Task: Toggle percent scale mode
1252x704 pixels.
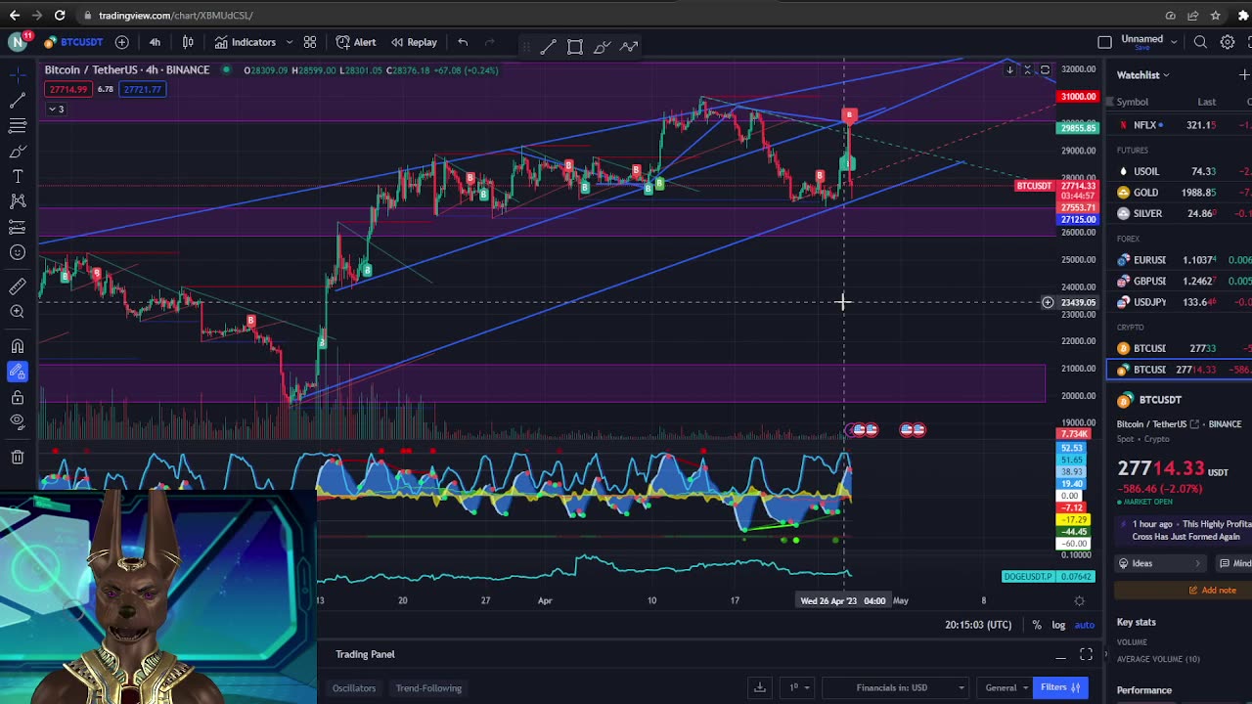Action: (x=1037, y=625)
